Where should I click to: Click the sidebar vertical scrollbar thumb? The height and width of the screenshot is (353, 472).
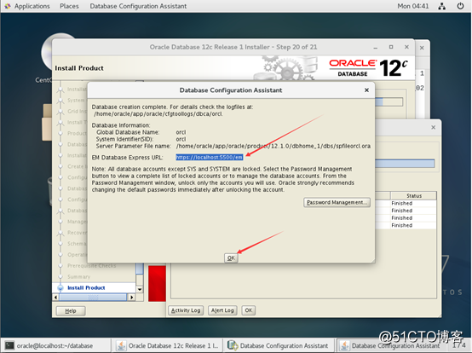point(140,269)
